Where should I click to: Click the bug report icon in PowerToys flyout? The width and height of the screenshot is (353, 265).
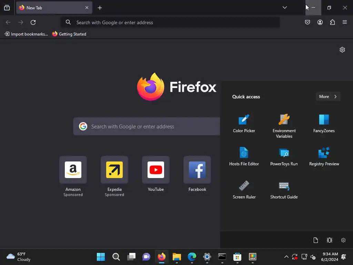pyautogui.click(x=329, y=240)
